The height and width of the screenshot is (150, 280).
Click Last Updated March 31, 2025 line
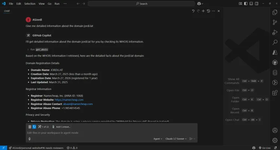[x=49, y=82]
